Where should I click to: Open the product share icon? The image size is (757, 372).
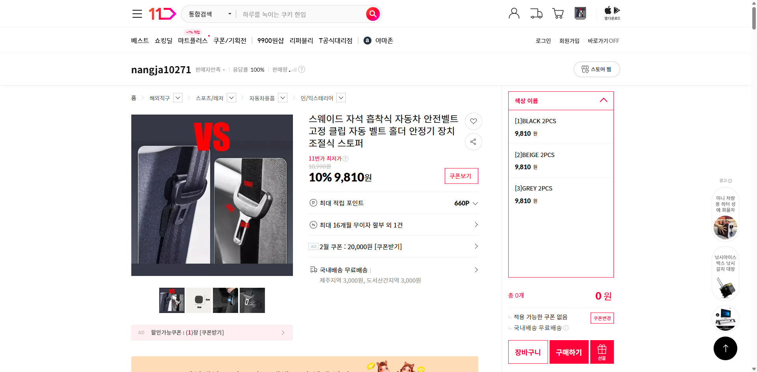coord(473,142)
